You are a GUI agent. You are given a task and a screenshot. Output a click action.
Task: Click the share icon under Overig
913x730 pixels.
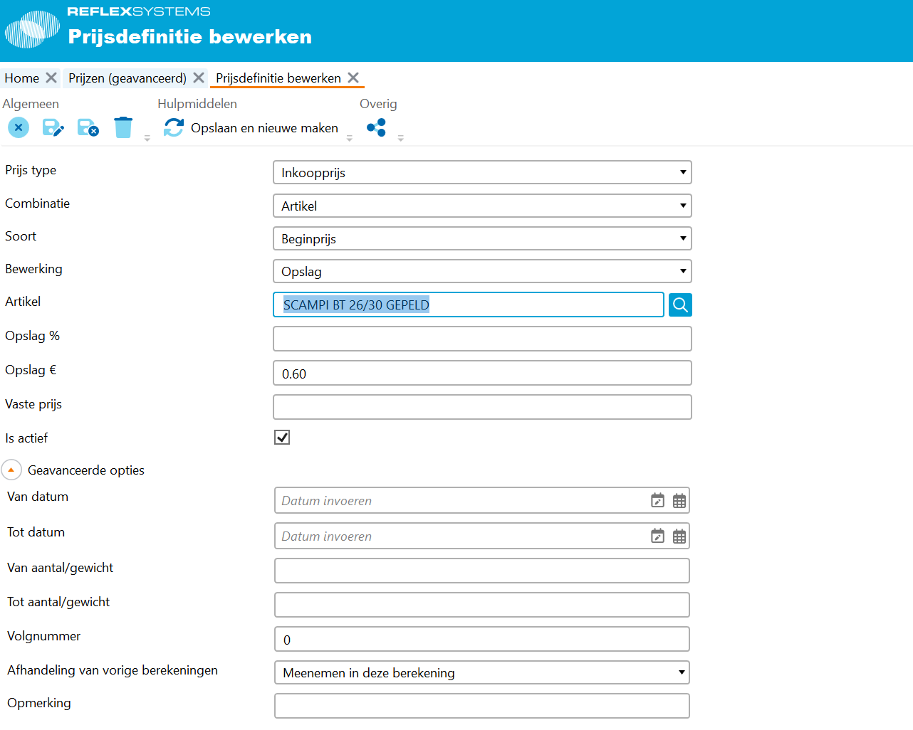pos(376,128)
